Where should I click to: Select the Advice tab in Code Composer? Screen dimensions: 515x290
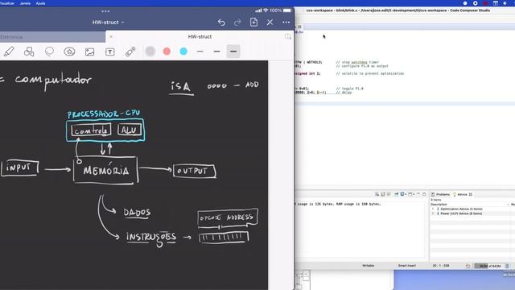463,194
